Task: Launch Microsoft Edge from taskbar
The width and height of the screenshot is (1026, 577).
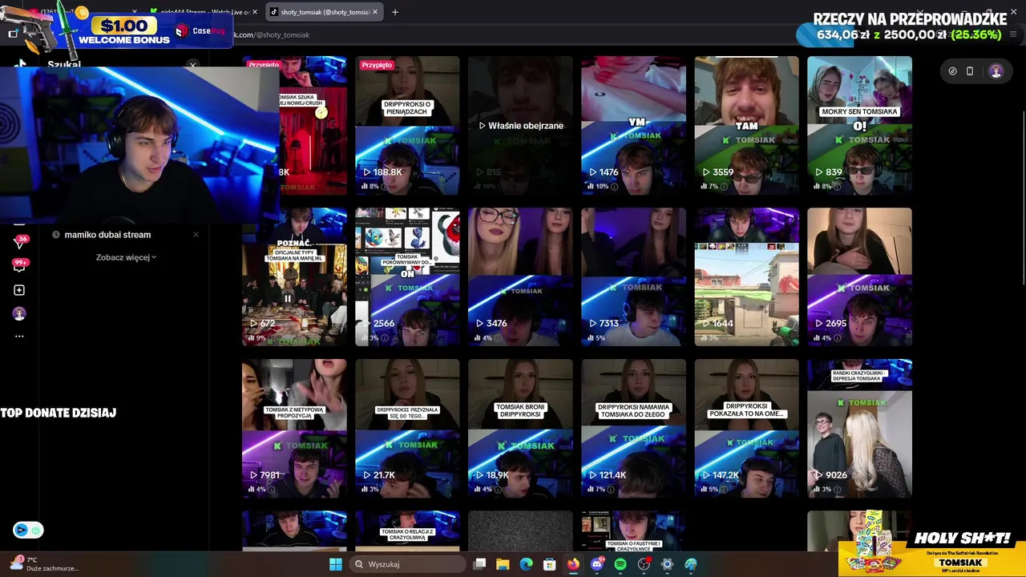Action: [526, 564]
